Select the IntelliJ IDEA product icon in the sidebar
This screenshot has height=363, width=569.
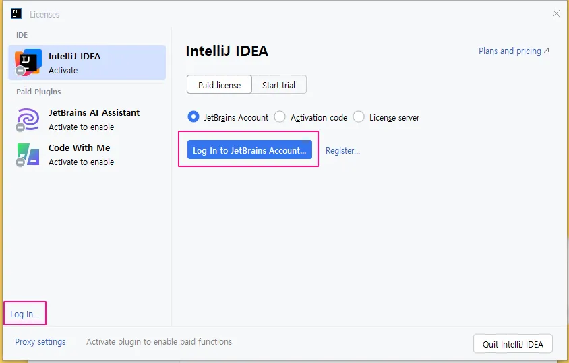tap(28, 63)
